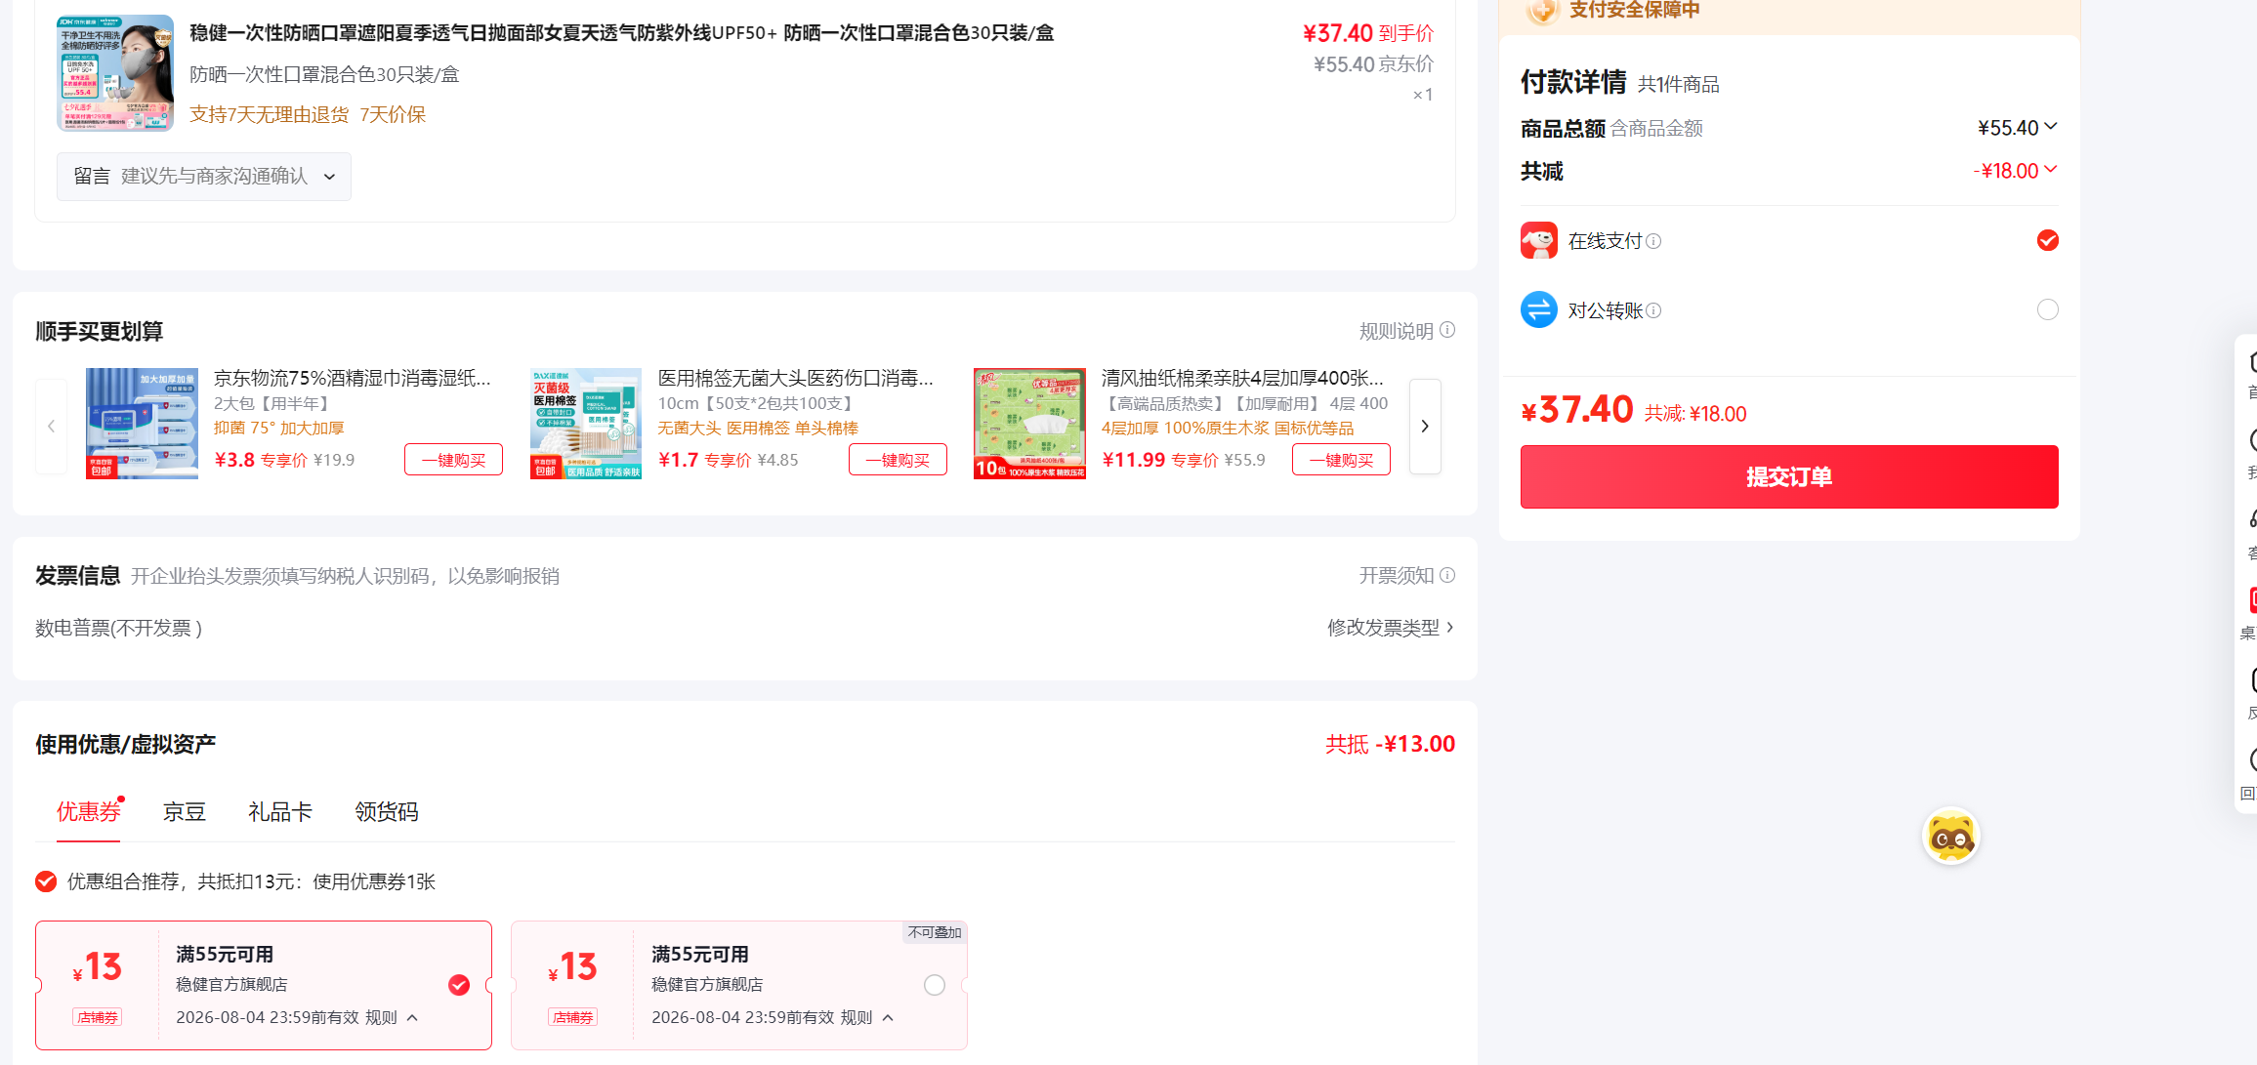Switch to the 优惠券 tab

click(88, 812)
